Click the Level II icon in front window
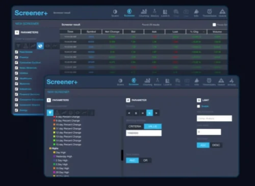255x186 pixels. pos(167,82)
